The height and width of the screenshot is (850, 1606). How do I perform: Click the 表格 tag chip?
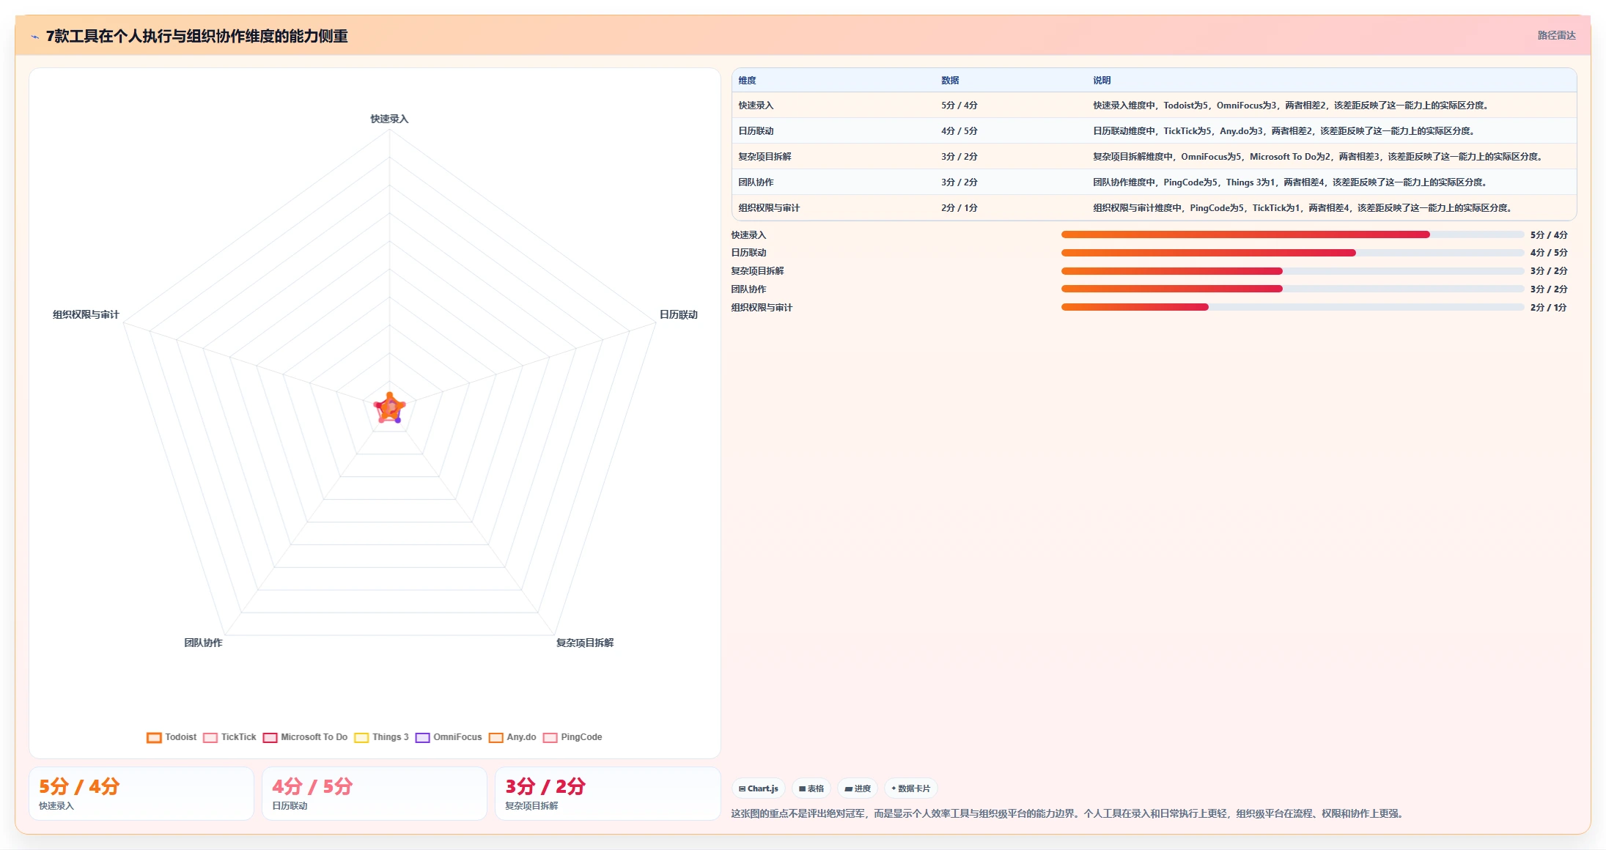coord(811,788)
